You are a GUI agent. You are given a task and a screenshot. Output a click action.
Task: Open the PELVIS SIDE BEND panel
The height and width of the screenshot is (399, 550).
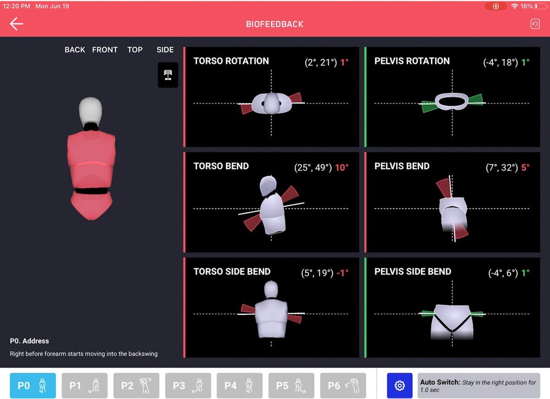pos(452,307)
